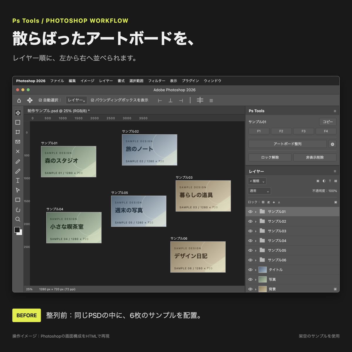Select the X-shaped tool in the toolbox
The image size is (352, 352).
pyautogui.click(x=18, y=151)
